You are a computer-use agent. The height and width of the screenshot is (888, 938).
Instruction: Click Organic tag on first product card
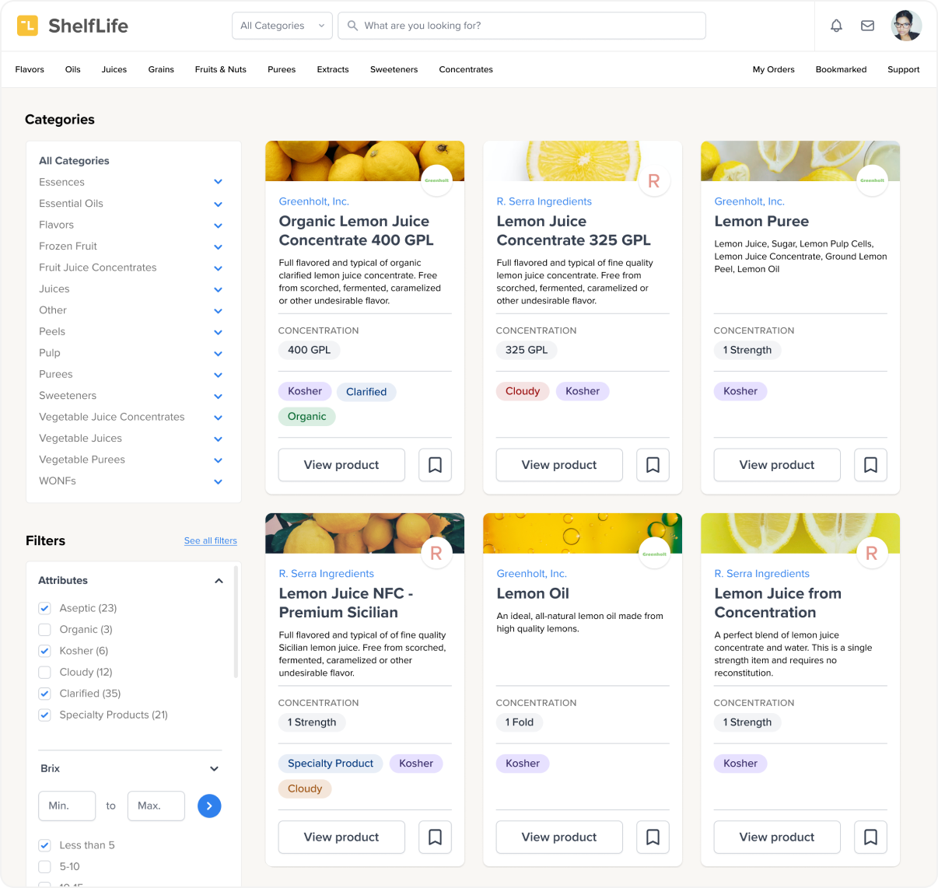click(306, 417)
